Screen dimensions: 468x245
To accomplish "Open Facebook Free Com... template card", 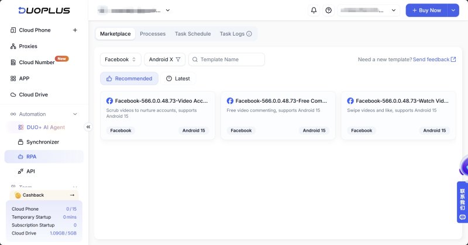I will tap(278, 116).
